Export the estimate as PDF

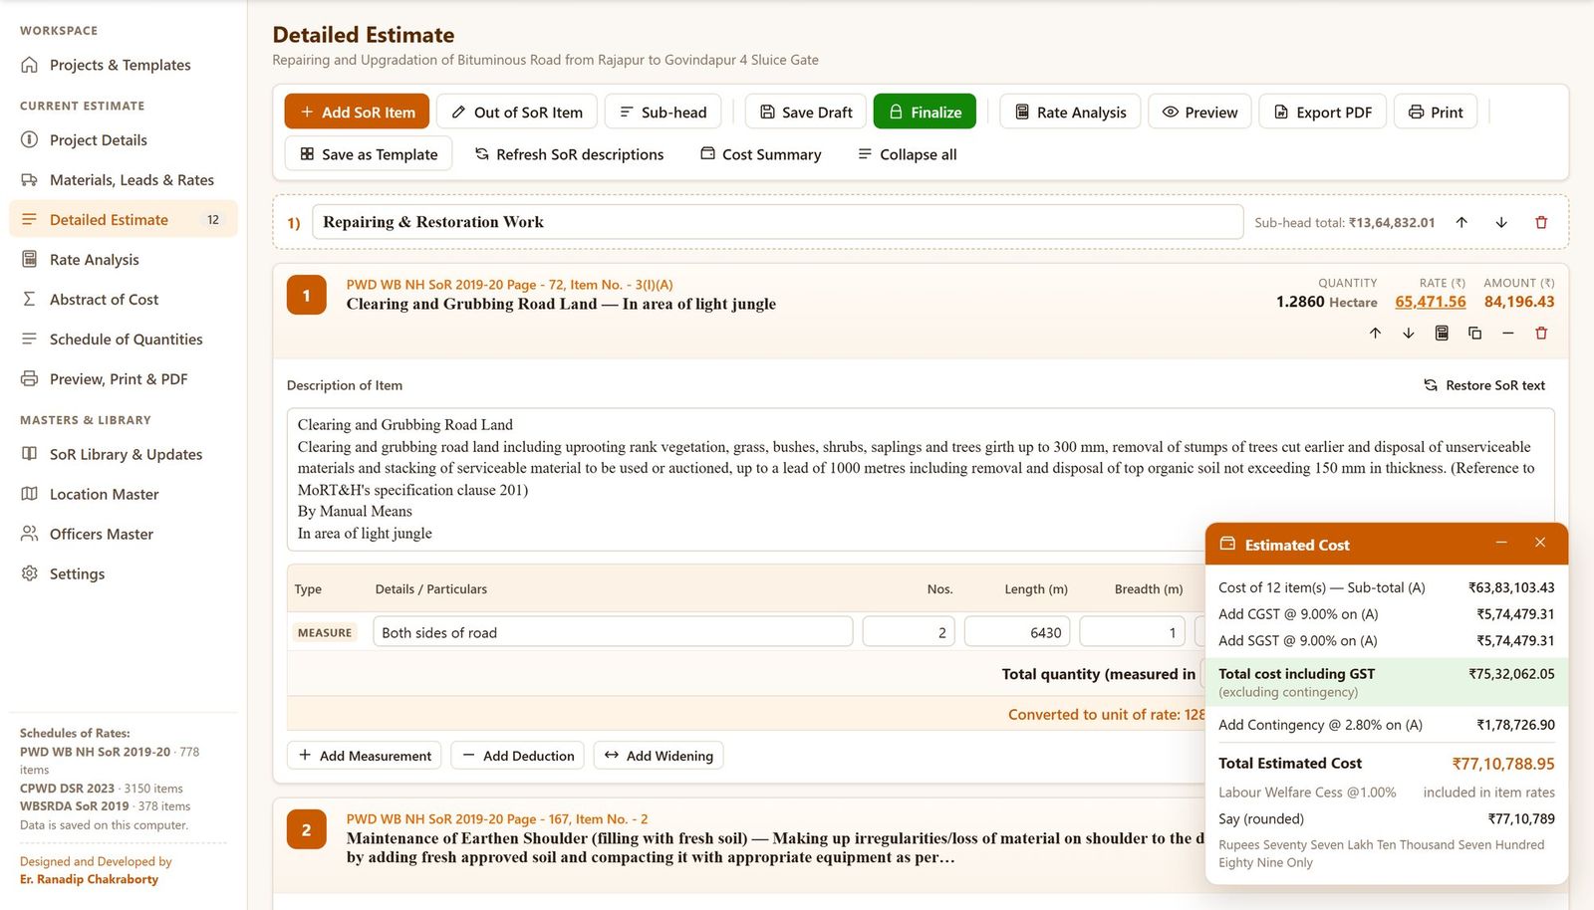point(1322,113)
